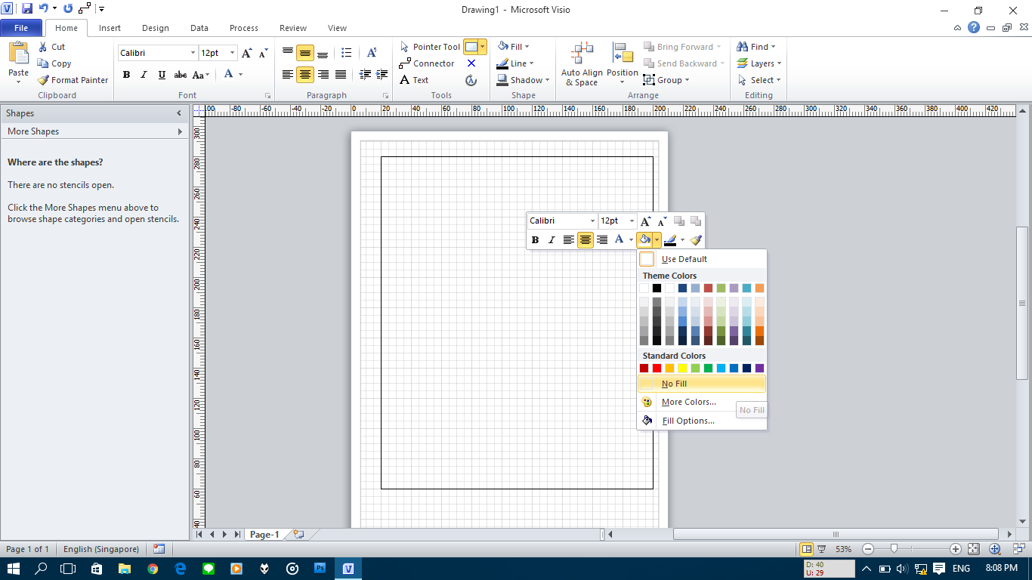The image size is (1032, 580).
Task: Open the Review tab
Action: point(293,28)
